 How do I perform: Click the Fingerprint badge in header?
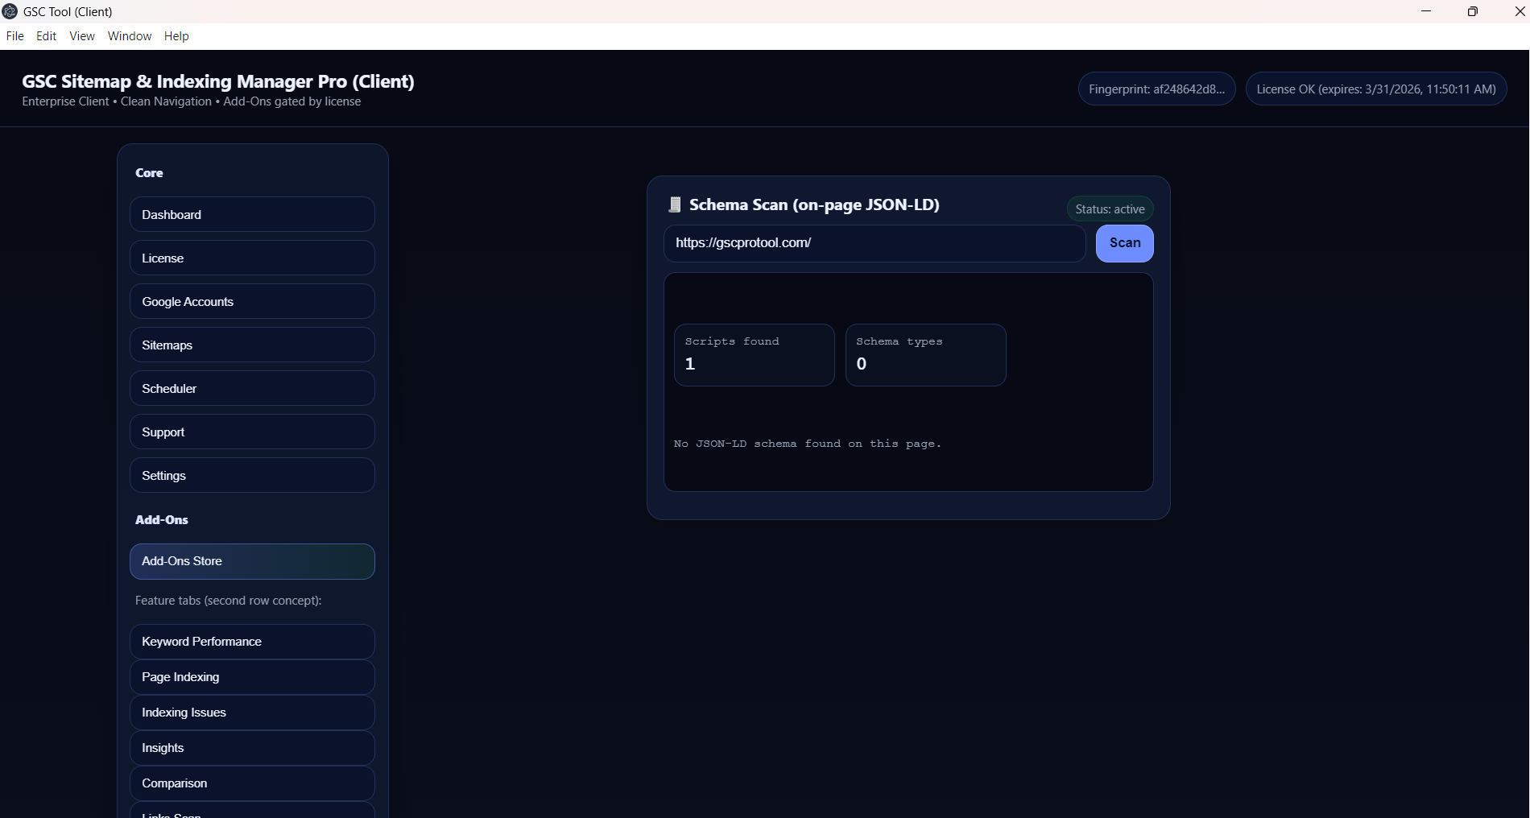1156,89
